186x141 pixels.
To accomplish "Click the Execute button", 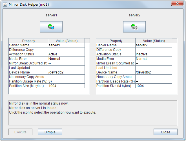I will 20,132.
